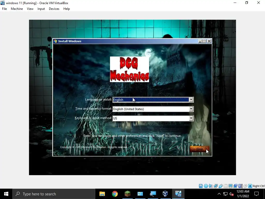The image size is (265, 199).
Task: Click the virtualization features V icon
Action: pyautogui.click(x=240, y=186)
